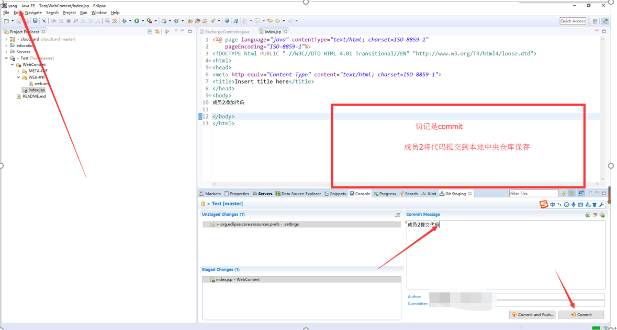This screenshot has height=330, width=617.
Task: Click the Commit Message text area
Action: coord(506,255)
